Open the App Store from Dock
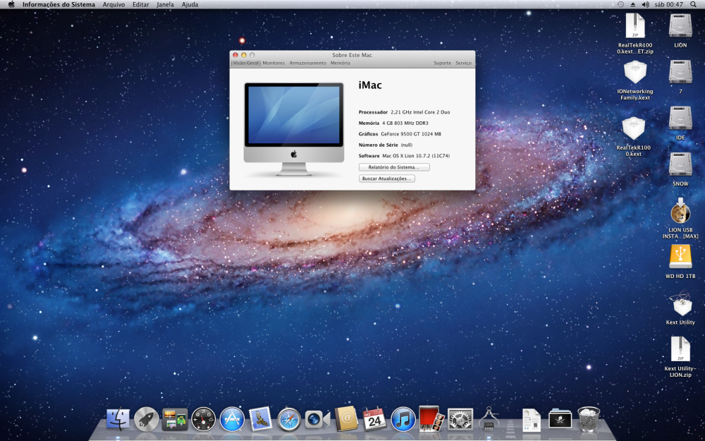The image size is (705, 441). [232, 419]
